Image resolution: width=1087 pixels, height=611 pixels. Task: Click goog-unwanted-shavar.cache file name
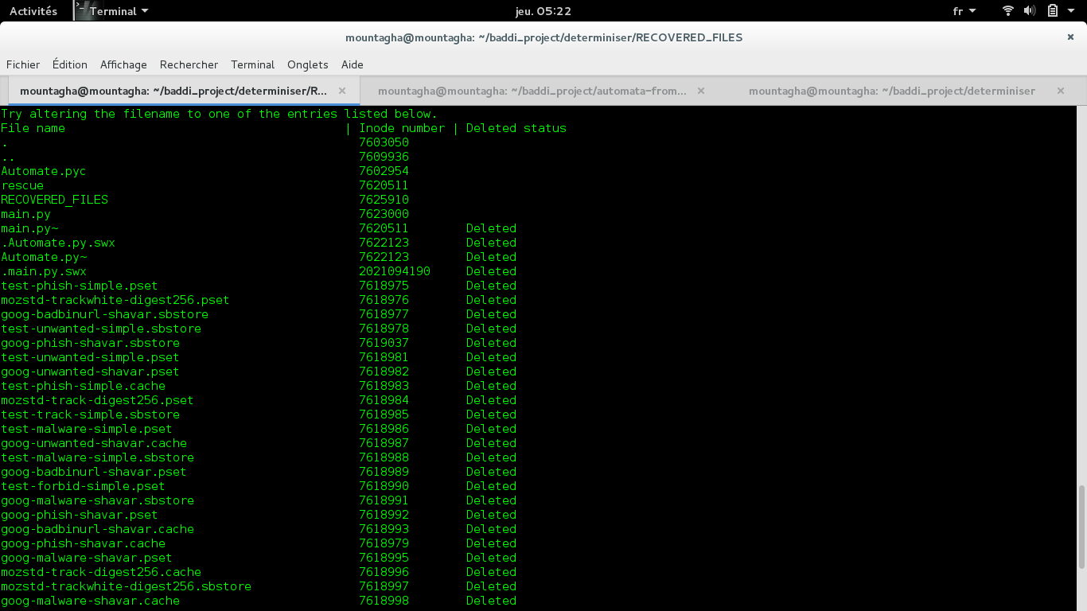click(x=94, y=443)
